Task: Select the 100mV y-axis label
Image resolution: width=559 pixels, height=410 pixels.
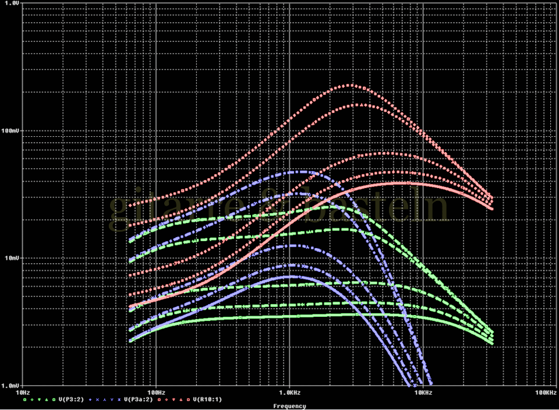Action: pos(11,130)
